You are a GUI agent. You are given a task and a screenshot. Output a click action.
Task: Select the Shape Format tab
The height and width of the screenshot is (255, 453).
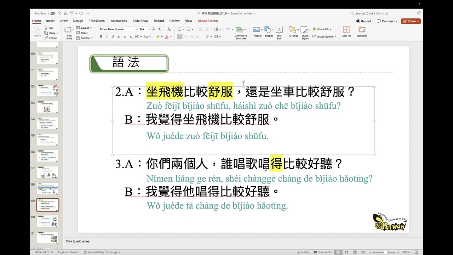click(208, 21)
